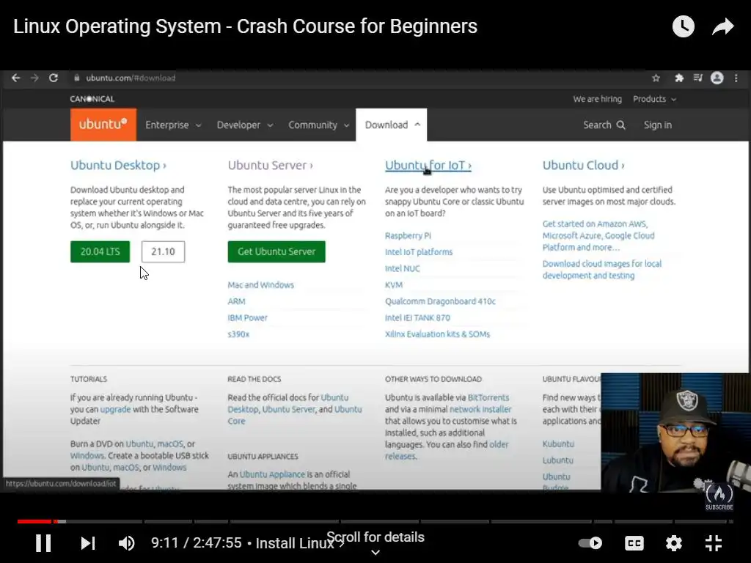Open Download cloud images link
This screenshot has height=563, width=751.
[601, 270]
